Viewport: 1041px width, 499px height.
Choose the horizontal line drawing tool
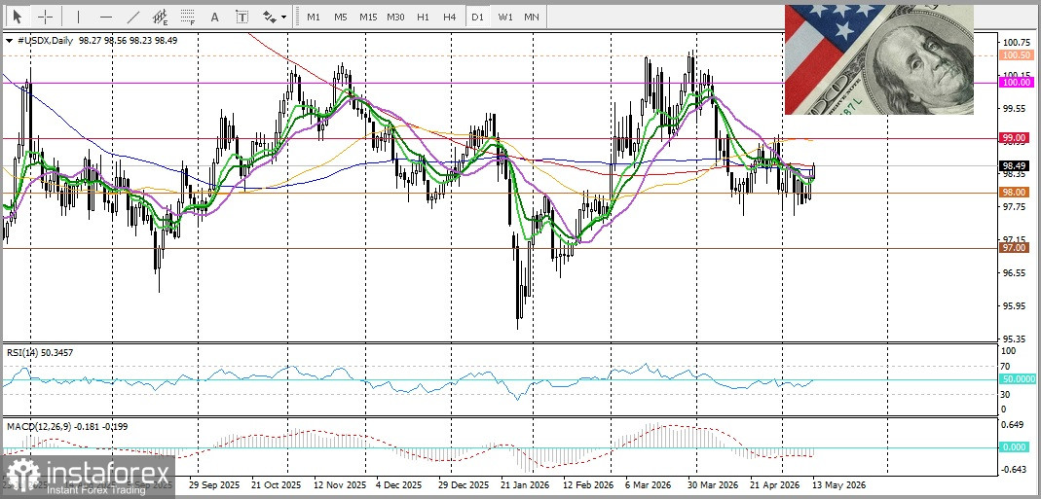105,17
